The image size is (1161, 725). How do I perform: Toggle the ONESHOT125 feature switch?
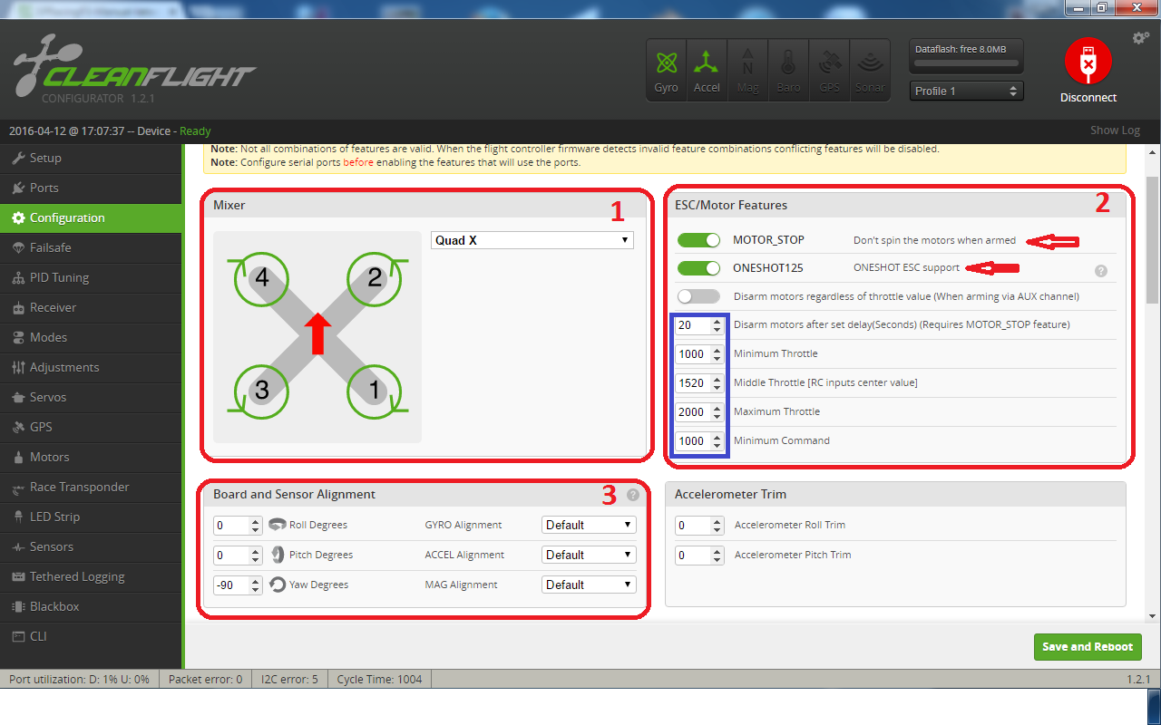(698, 268)
